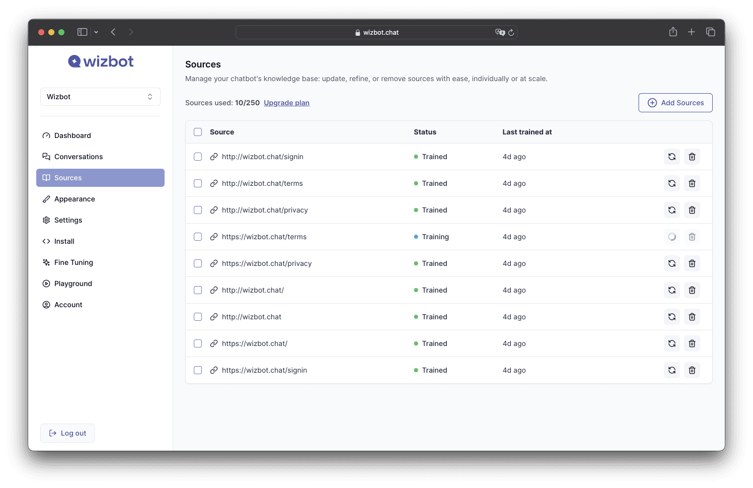Image resolution: width=753 pixels, height=488 pixels.
Task: Select Sources in the sidebar
Action: click(x=100, y=178)
